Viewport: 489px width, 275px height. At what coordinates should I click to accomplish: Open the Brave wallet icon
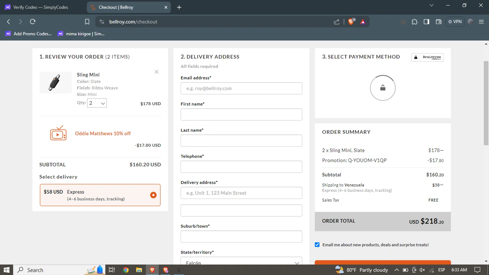[438, 22]
